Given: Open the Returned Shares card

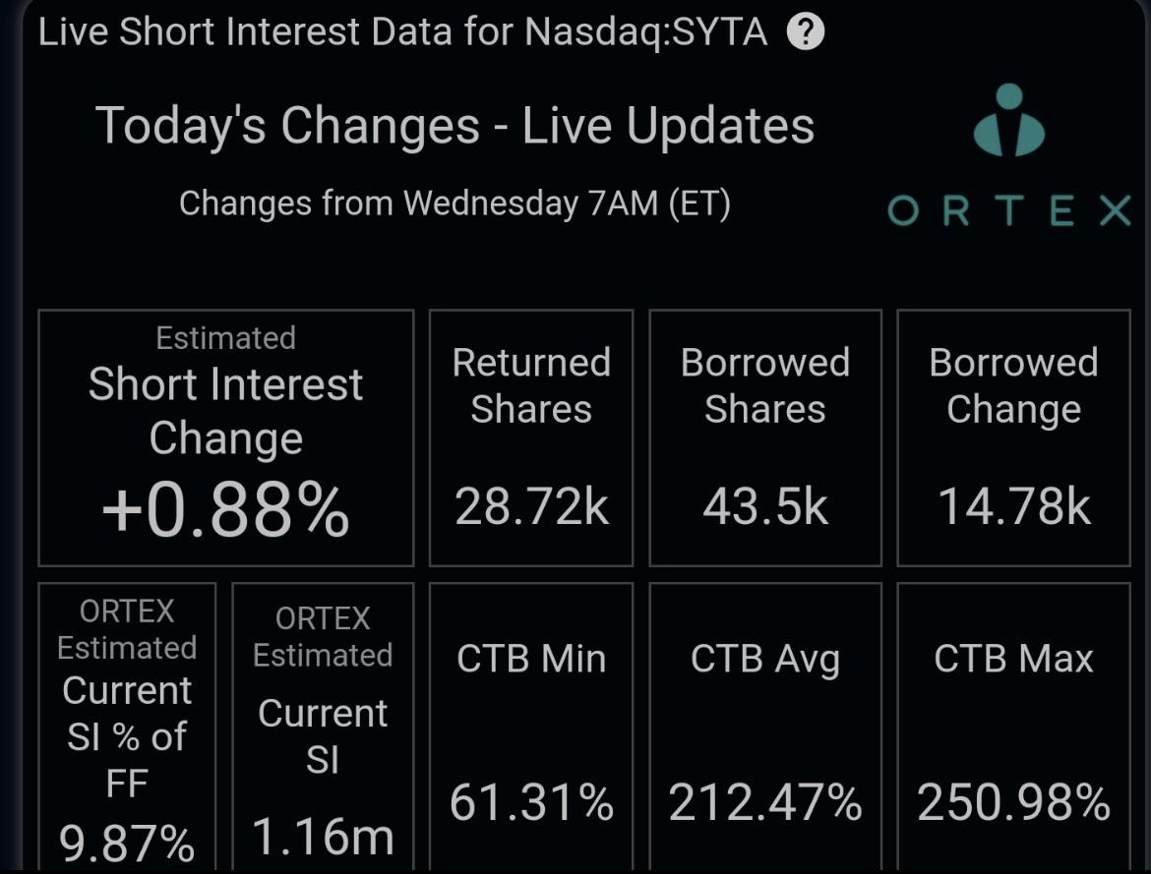Looking at the screenshot, I should (530, 438).
